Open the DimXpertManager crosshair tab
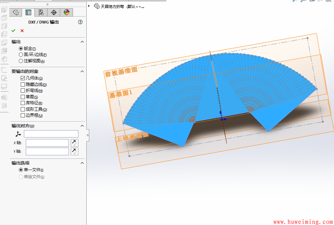Screen dimensions: 334x225 point(54,12)
